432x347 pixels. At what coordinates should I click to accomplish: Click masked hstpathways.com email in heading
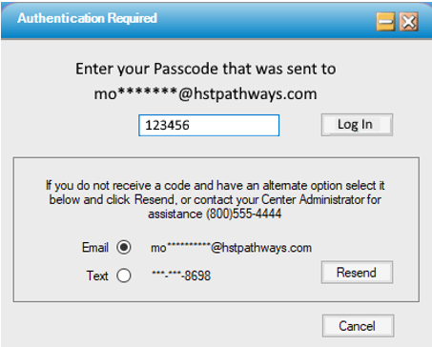[x=205, y=93]
